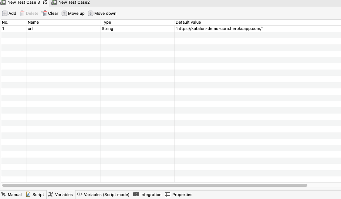The height and width of the screenshot is (199, 341).
Task: Open the Manual view tab
Action: click(x=11, y=195)
